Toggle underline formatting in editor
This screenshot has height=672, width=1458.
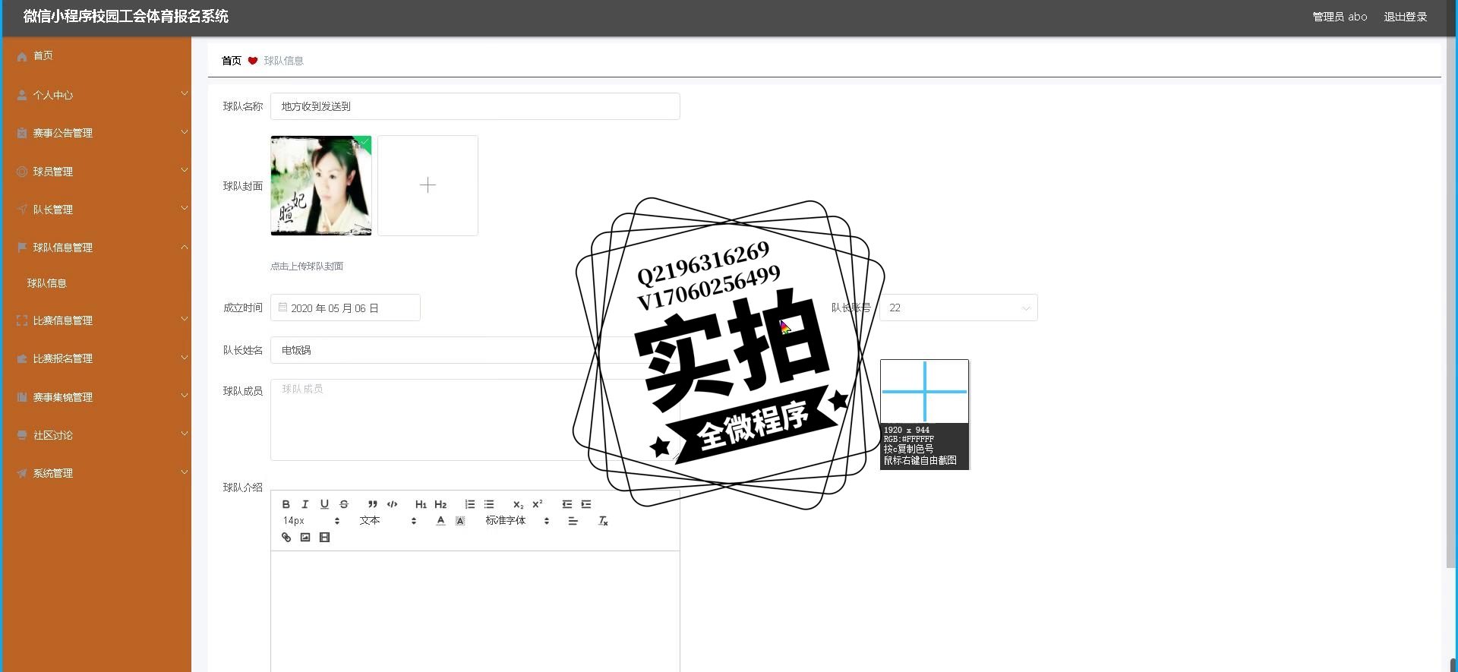(324, 504)
